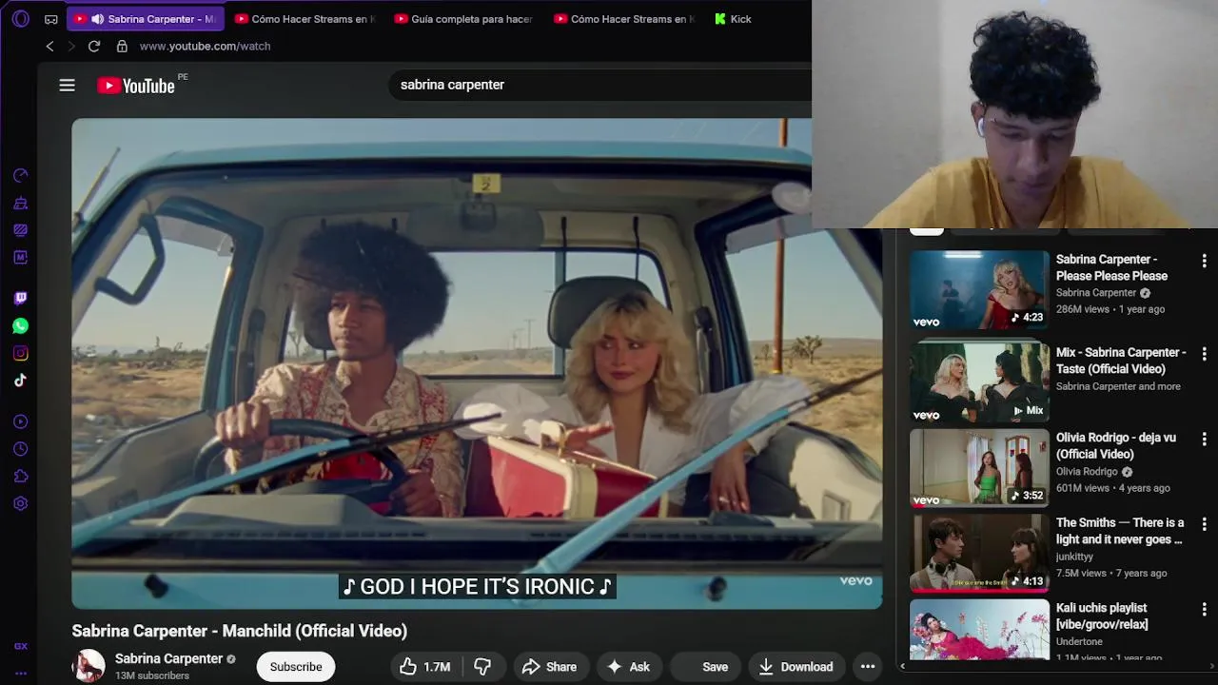1218x685 pixels.
Task: Open Sabrina Carpenter channel avatar
Action: (89, 666)
